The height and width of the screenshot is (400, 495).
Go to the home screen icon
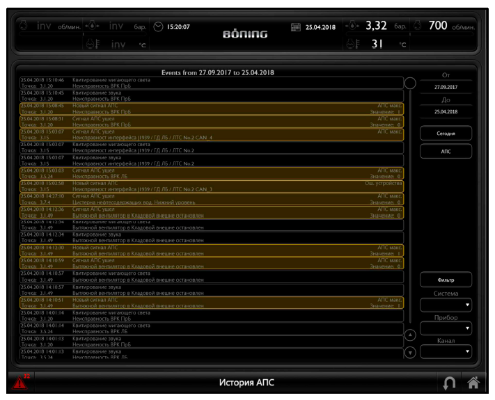pyautogui.click(x=473, y=382)
